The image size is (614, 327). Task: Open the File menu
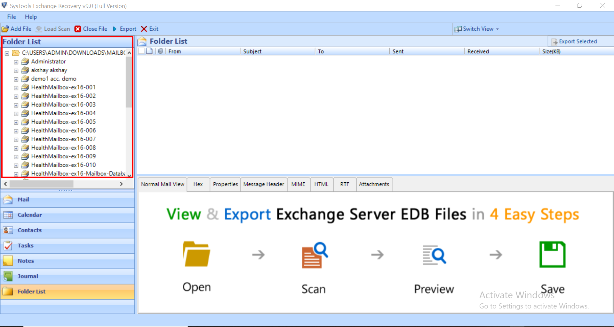point(12,17)
